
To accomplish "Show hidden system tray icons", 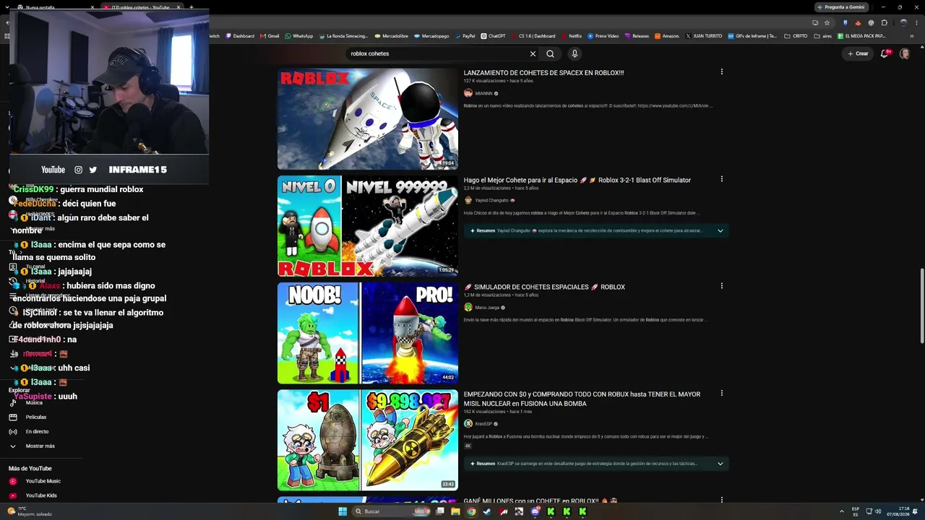I will (x=842, y=511).
